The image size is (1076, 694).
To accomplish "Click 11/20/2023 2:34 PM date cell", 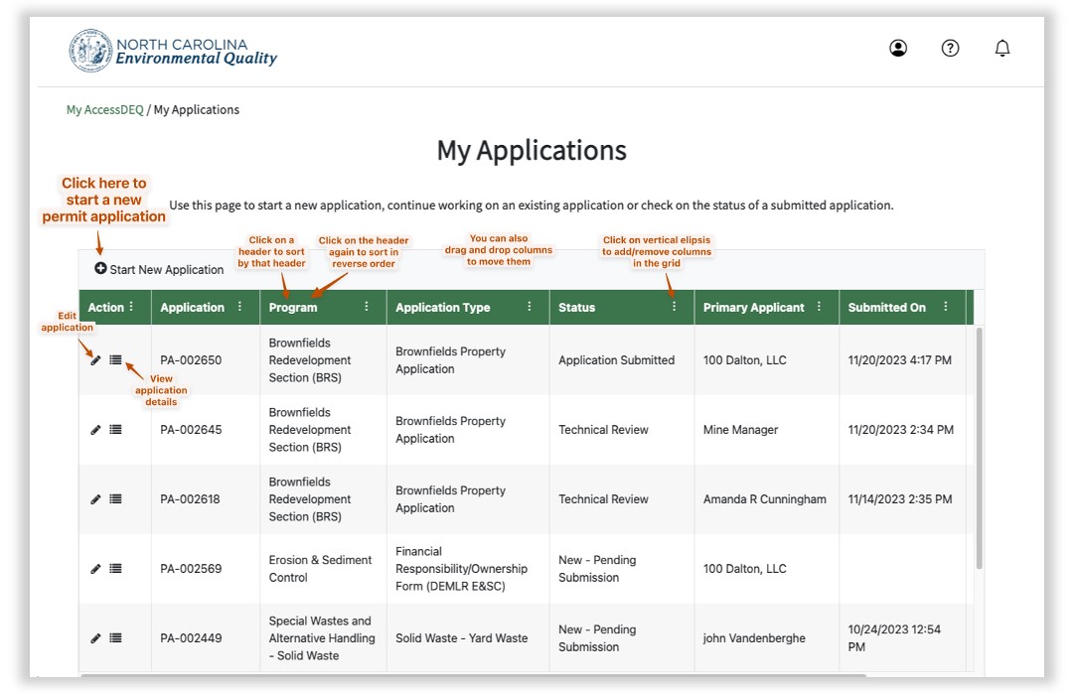I will pyautogui.click(x=900, y=430).
